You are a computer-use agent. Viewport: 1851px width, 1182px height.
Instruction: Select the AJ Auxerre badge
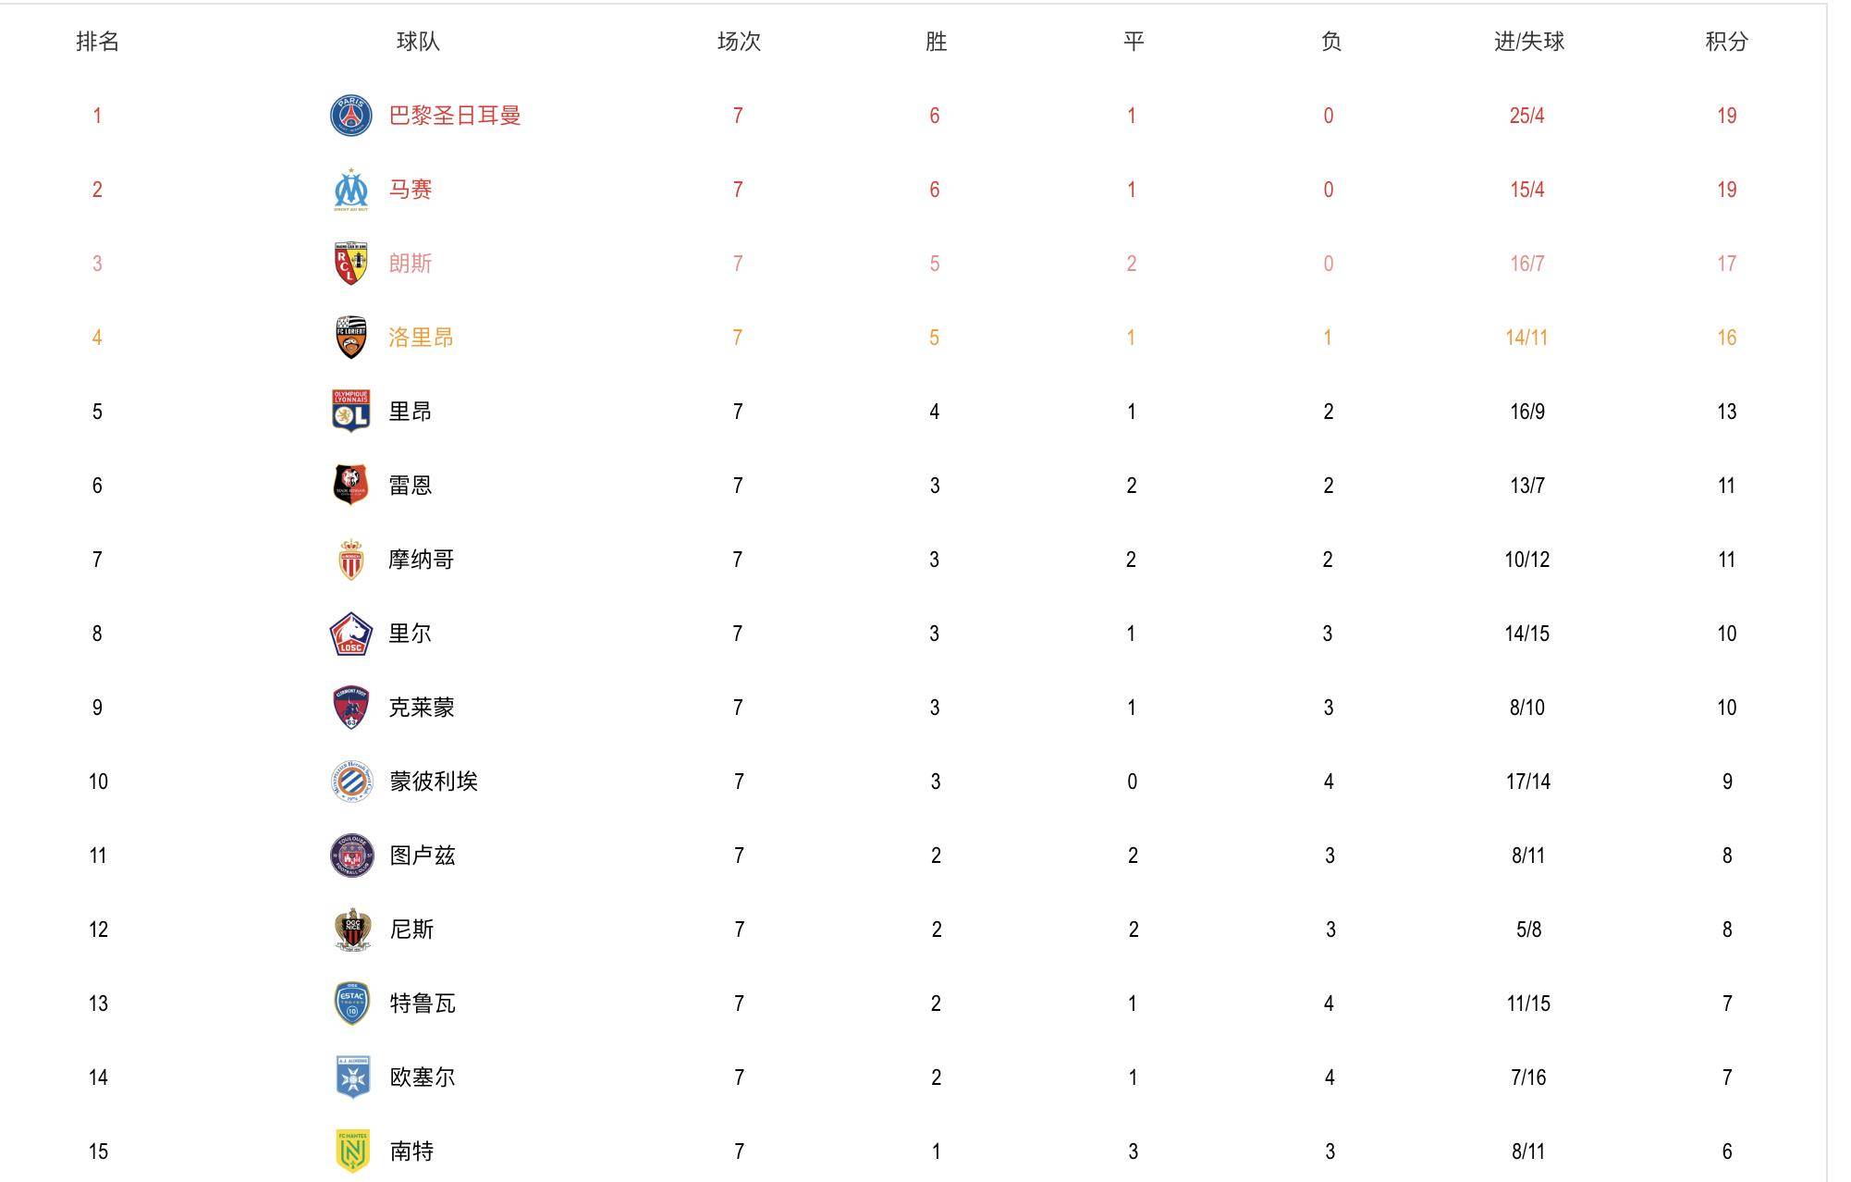point(352,1077)
